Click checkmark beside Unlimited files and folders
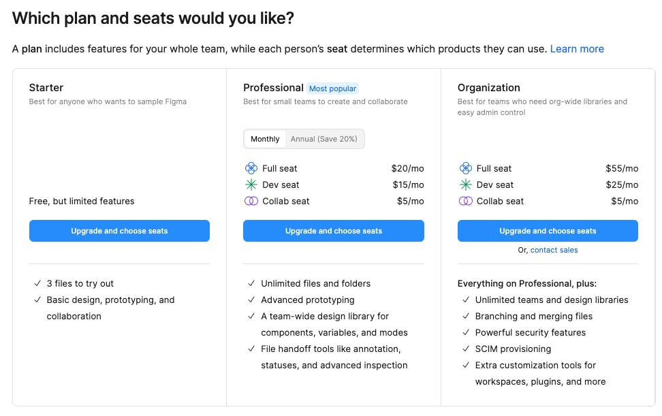Image resolution: width=662 pixels, height=416 pixels. click(x=251, y=283)
